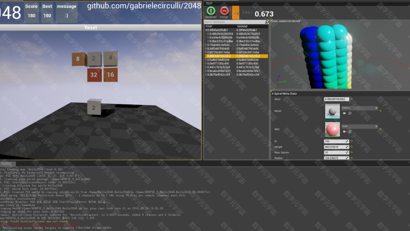Open the github.com/gabrielecirculli/2048 link
The width and height of the screenshot is (410, 231).
[144, 6]
